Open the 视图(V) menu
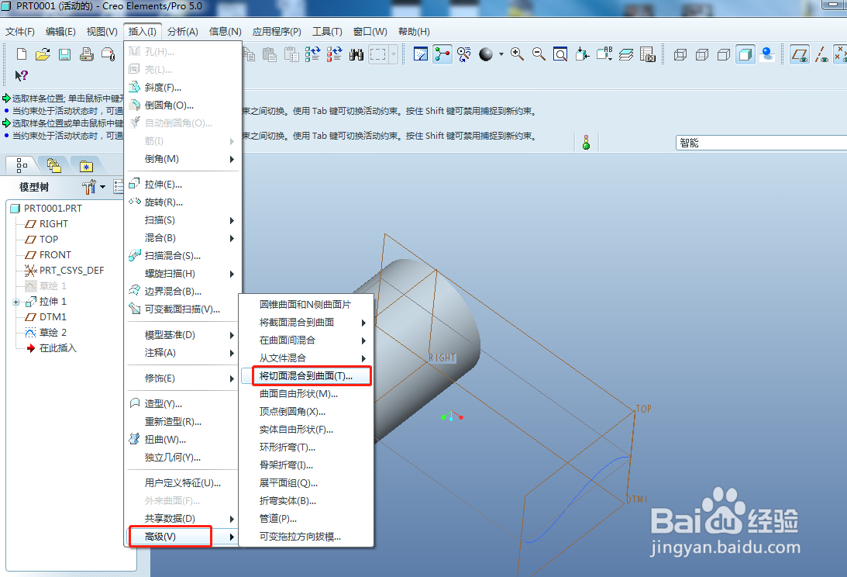Viewport: 847px width, 577px height. coord(102,32)
